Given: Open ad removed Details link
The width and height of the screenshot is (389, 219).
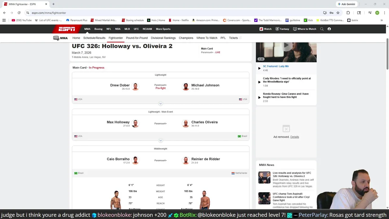Looking at the screenshot, I should click(294, 137).
